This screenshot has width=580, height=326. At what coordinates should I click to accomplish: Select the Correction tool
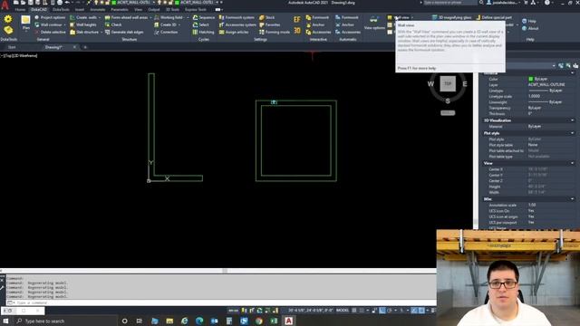click(x=166, y=33)
